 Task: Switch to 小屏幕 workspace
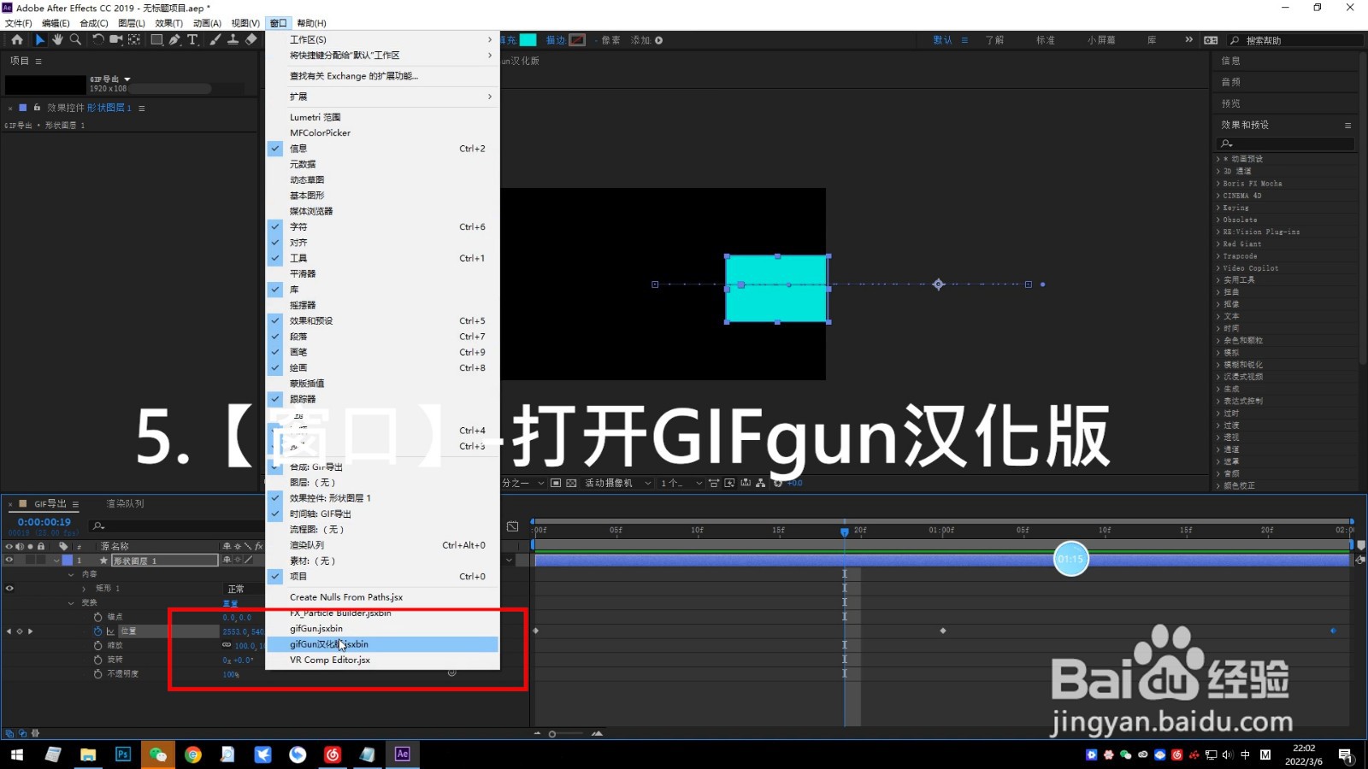[1101, 40]
